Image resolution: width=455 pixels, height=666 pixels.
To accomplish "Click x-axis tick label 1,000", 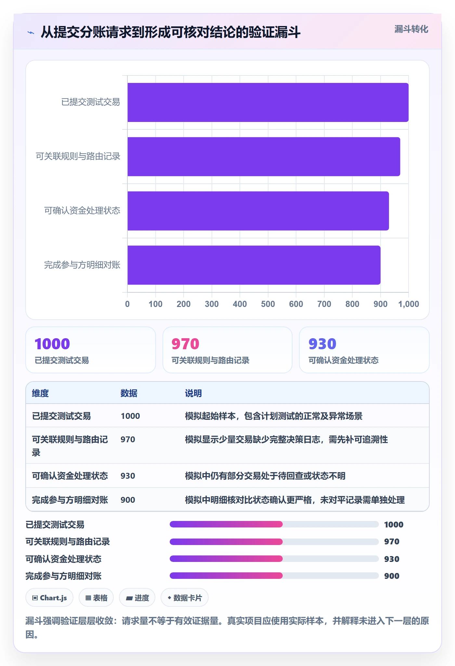I will (x=409, y=304).
